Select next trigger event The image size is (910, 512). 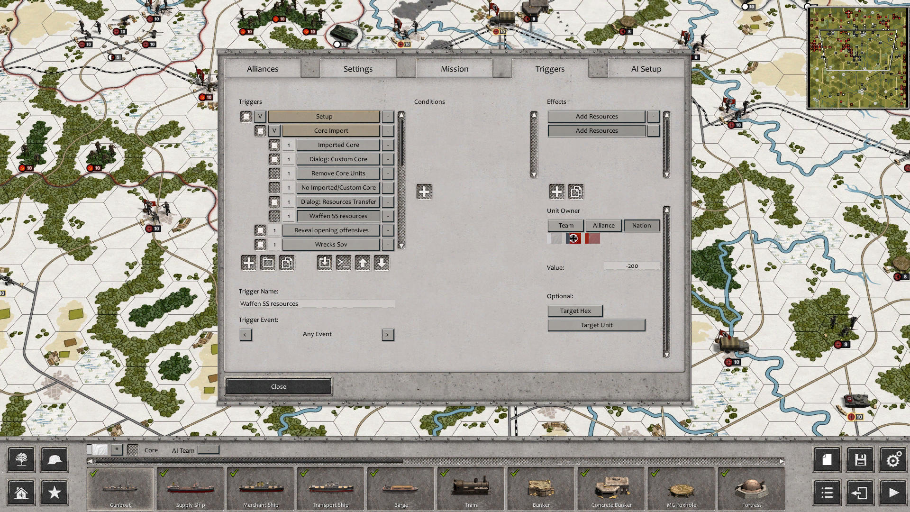pyautogui.click(x=388, y=334)
